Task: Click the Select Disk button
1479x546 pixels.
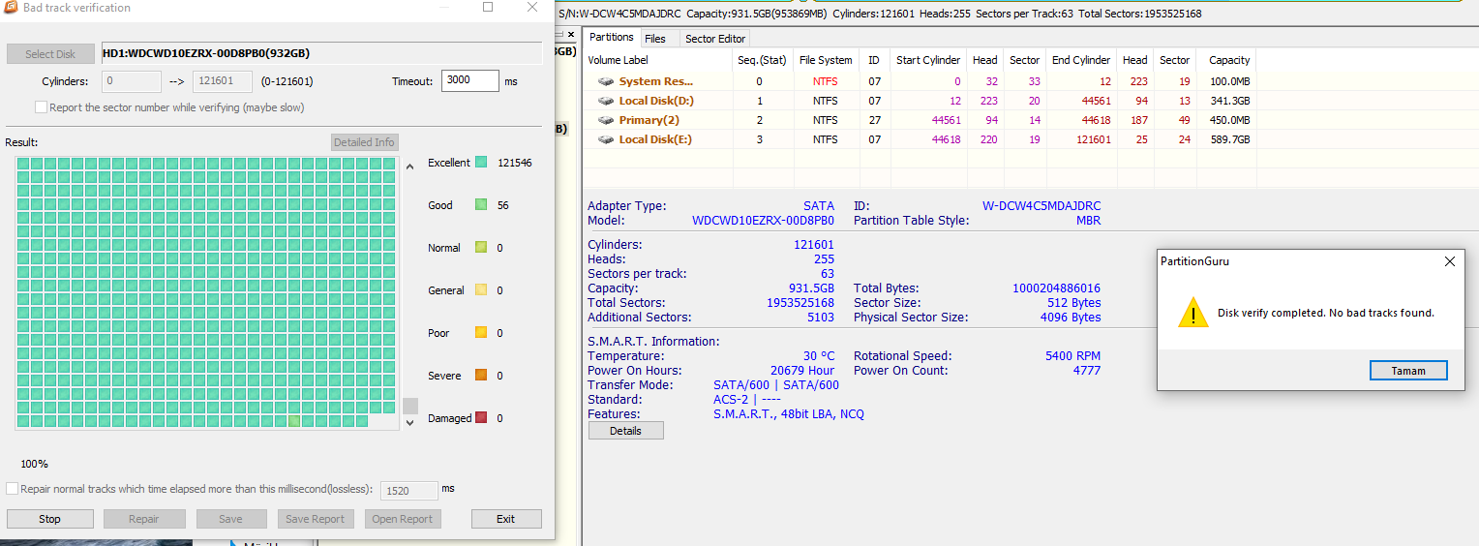Action: (50, 54)
